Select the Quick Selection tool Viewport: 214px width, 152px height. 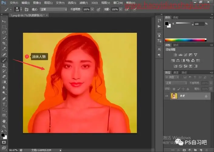click(4, 38)
